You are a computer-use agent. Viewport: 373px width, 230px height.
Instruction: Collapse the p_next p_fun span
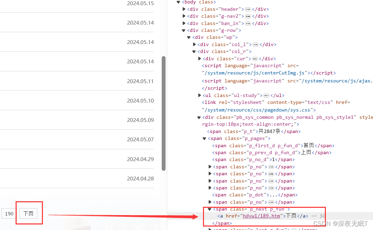click(210, 209)
